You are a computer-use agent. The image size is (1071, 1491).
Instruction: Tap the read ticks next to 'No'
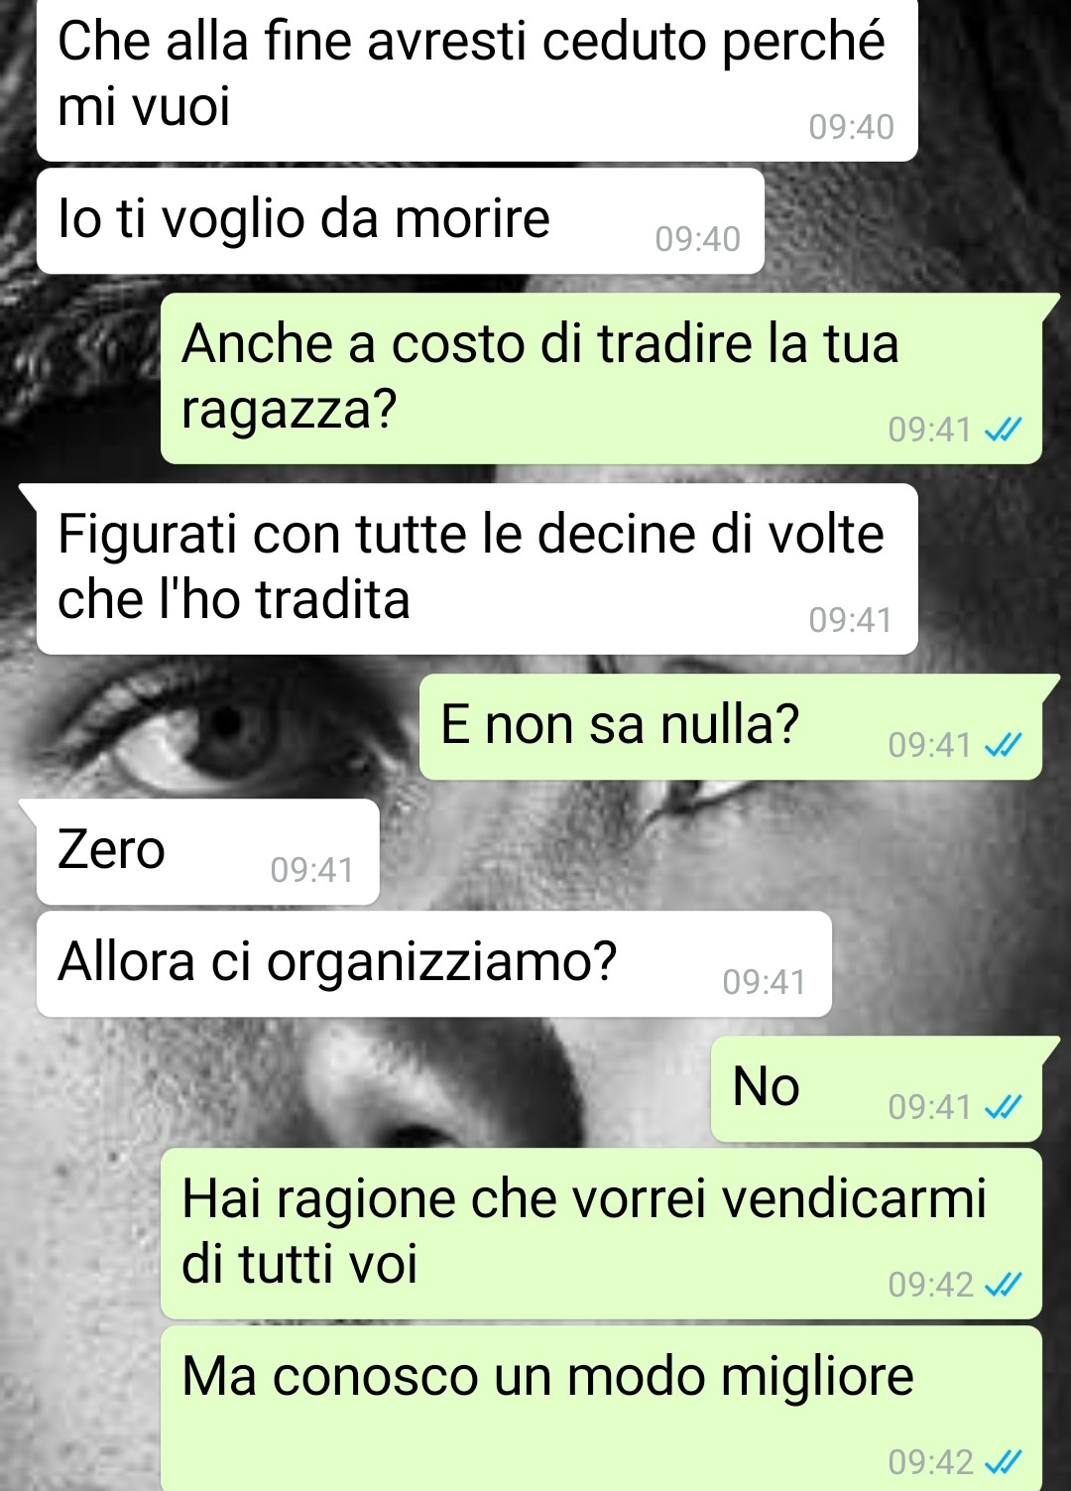pos(1003,1107)
